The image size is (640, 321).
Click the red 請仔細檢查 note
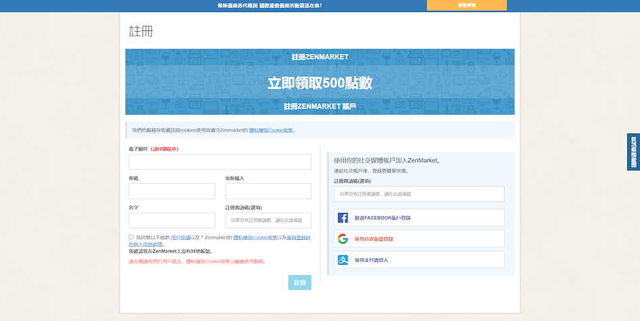[x=165, y=149]
